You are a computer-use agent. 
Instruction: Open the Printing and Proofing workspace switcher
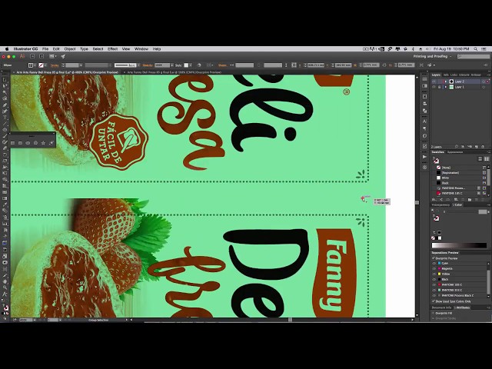pyautogui.click(x=432, y=56)
